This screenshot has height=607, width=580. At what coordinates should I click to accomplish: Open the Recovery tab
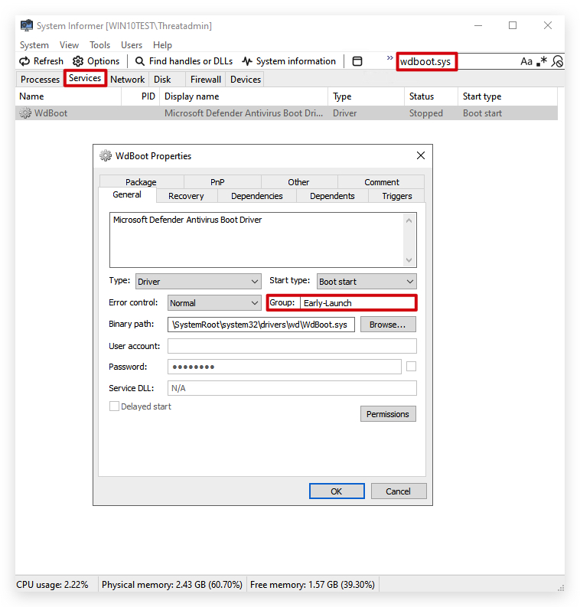pyautogui.click(x=186, y=196)
